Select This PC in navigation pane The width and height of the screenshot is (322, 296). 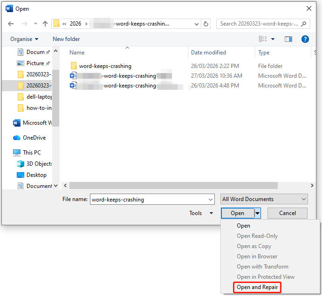[27, 152]
